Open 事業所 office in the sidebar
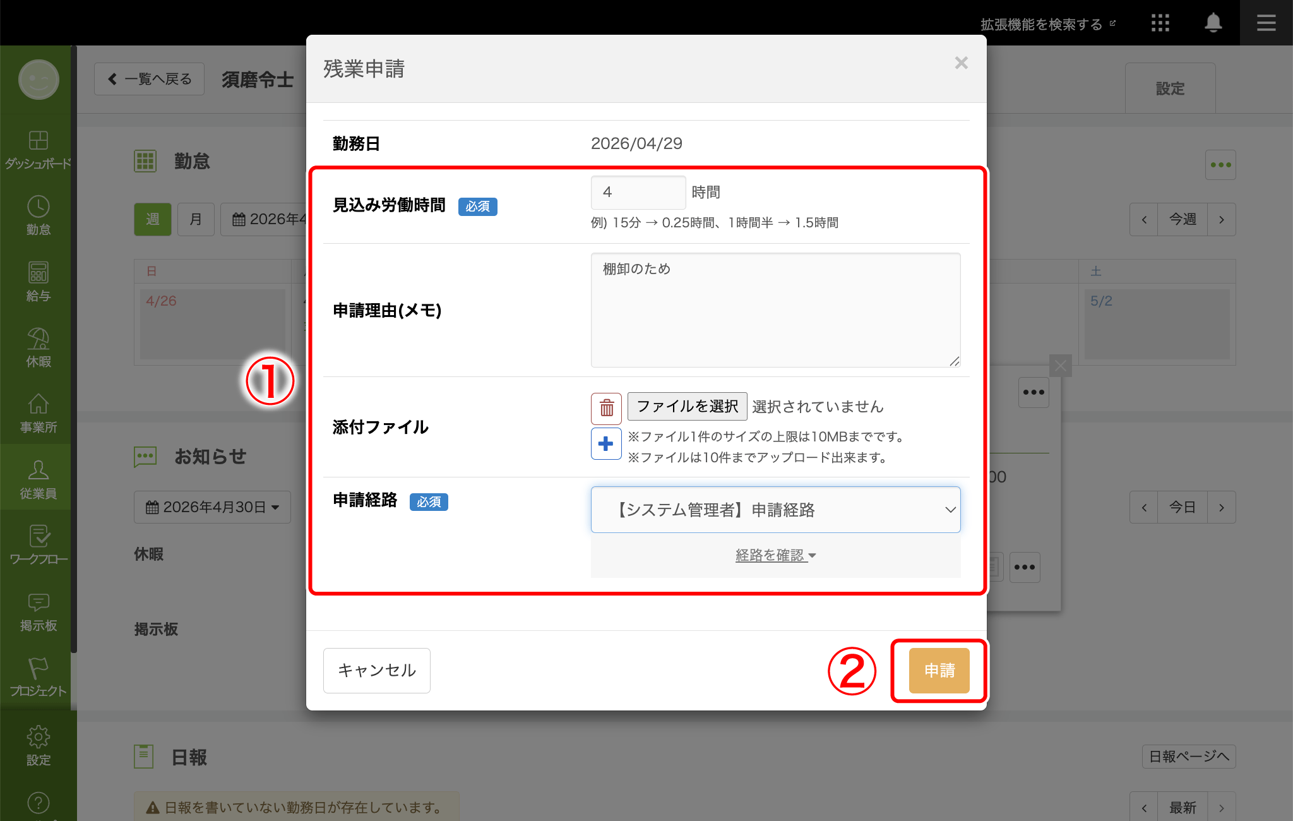The image size is (1293, 821). (x=38, y=413)
